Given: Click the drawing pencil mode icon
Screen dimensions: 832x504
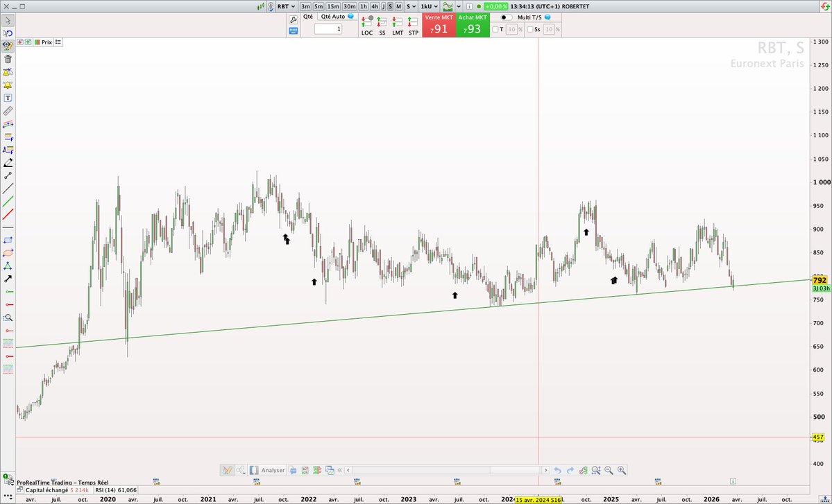Looking at the screenshot, I should click(x=228, y=470).
